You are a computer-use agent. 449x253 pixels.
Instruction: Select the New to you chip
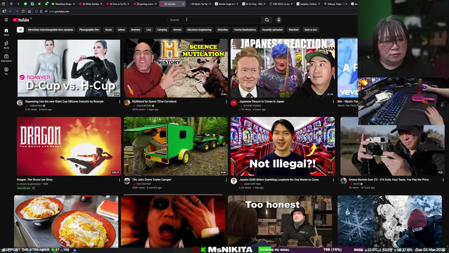(x=311, y=30)
